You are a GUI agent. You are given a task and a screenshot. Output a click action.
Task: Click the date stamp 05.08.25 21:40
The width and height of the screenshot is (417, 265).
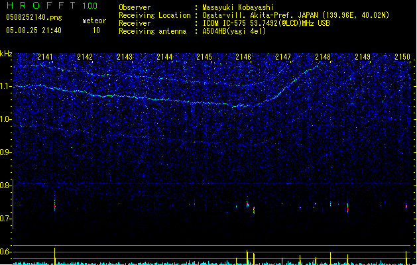coord(33,30)
